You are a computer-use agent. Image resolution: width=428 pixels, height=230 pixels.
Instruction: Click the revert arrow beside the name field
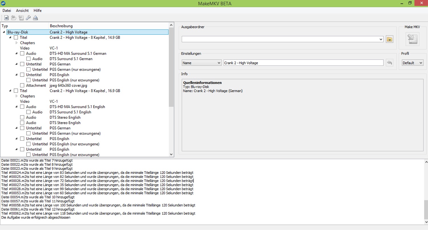pos(389,63)
